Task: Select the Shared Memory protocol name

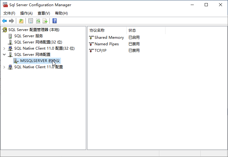Action: (x=109, y=38)
